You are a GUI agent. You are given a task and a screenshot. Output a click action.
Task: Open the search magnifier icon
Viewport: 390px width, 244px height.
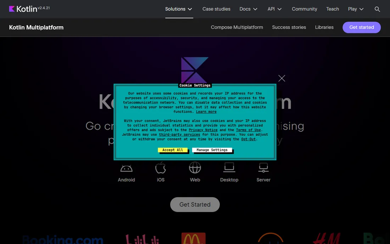coord(377,9)
